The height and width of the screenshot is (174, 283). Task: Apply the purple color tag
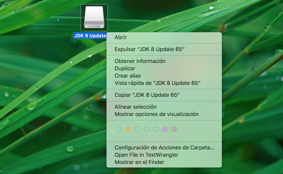click(x=165, y=129)
